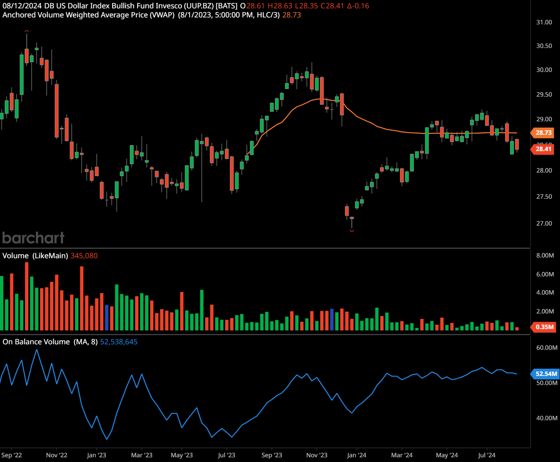Click the 28.00 price axis label
This screenshot has height=462, width=560.
coord(544,170)
